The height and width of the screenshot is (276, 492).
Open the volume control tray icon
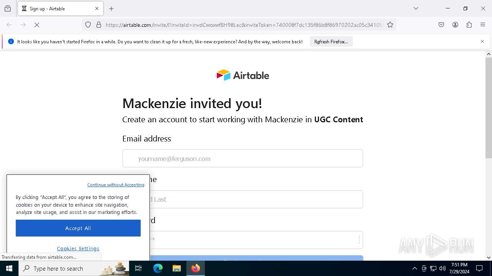pyautogui.click(x=442, y=268)
